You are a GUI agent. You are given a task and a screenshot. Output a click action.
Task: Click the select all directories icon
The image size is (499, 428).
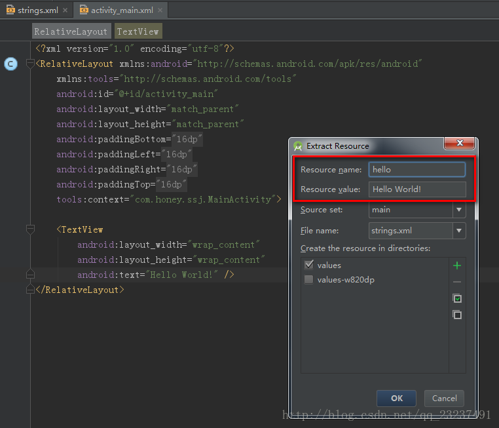(457, 298)
